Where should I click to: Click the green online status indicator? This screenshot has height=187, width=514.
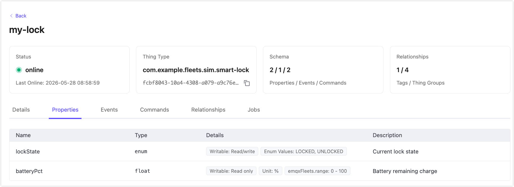coord(19,70)
